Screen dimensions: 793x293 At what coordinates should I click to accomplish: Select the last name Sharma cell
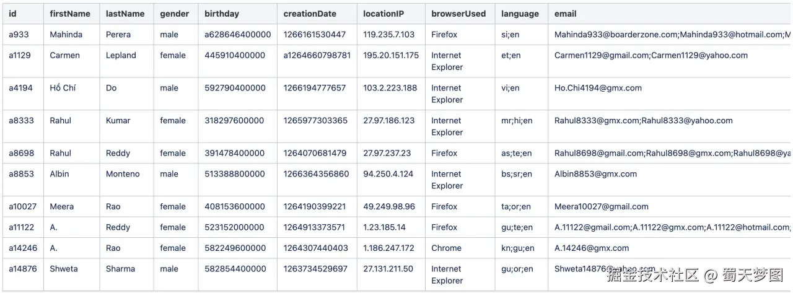[120, 269]
